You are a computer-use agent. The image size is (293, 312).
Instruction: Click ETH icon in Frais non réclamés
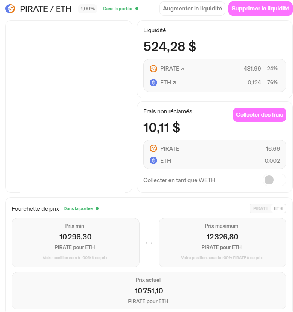click(153, 160)
